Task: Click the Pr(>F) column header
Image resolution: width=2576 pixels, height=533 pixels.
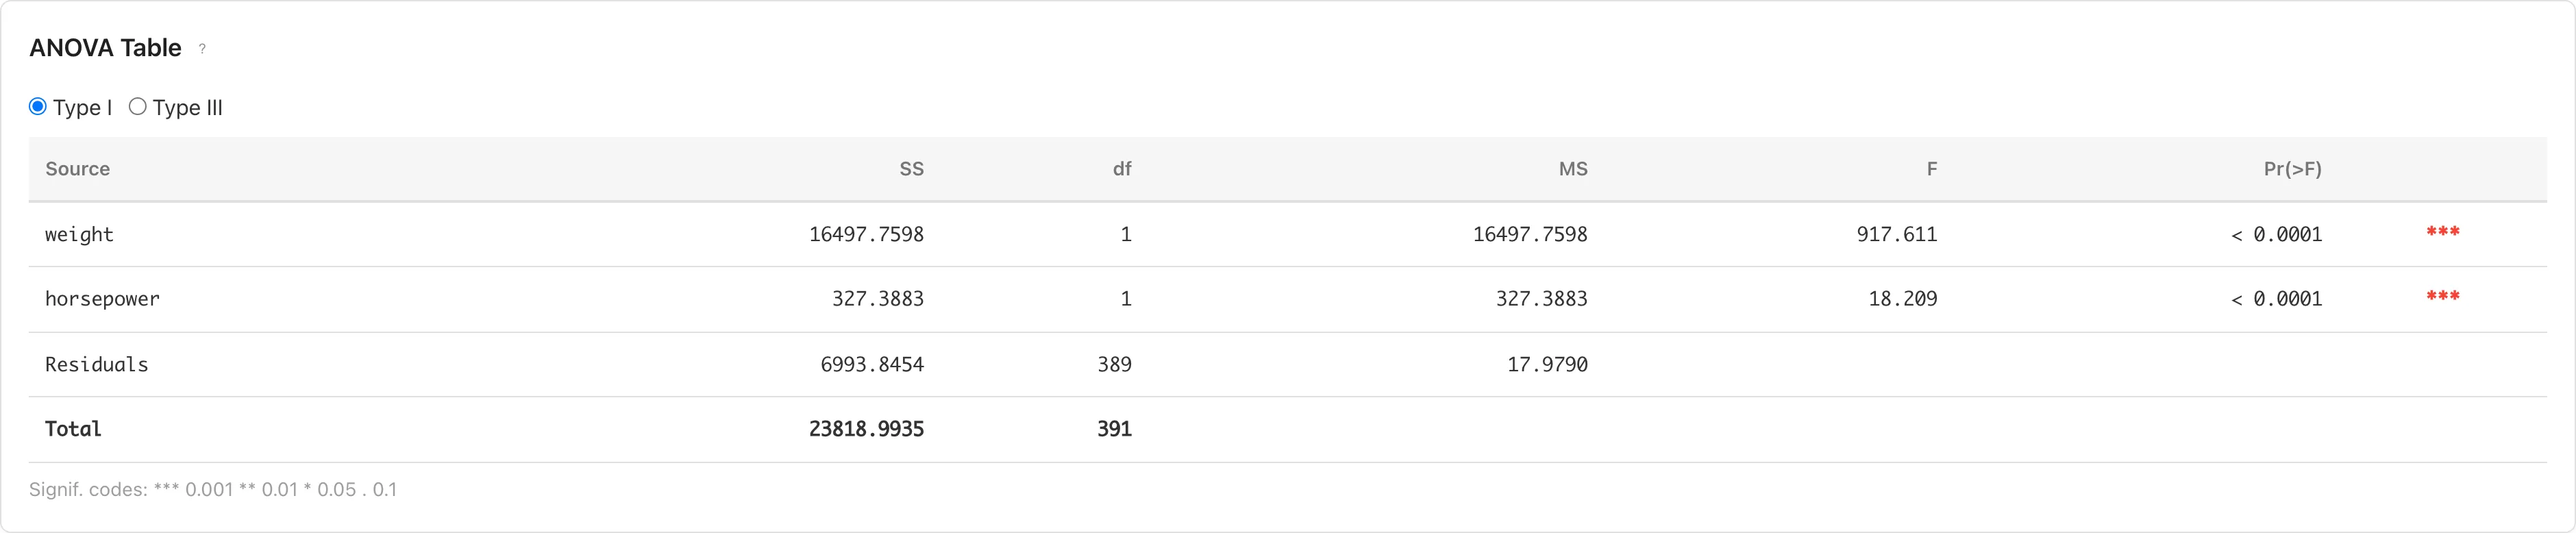Action: (2292, 169)
